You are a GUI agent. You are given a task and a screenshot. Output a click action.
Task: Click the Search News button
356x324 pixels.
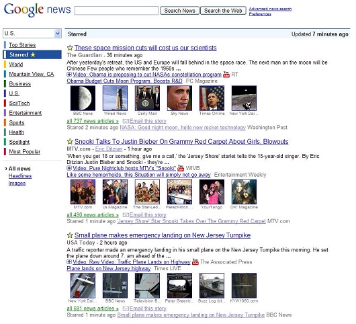[179, 11]
